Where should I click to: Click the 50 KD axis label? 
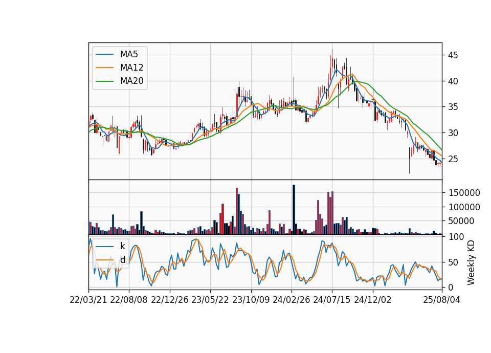coord(453,262)
